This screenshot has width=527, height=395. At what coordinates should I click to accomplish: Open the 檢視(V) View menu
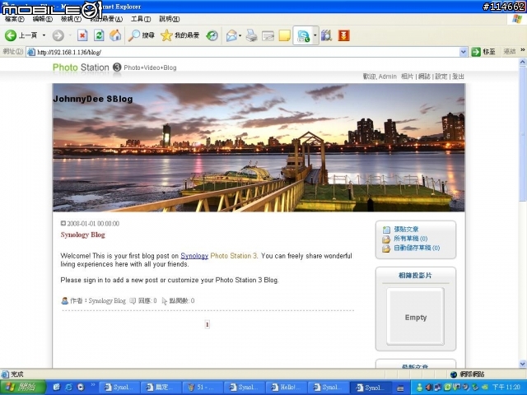click(x=71, y=19)
